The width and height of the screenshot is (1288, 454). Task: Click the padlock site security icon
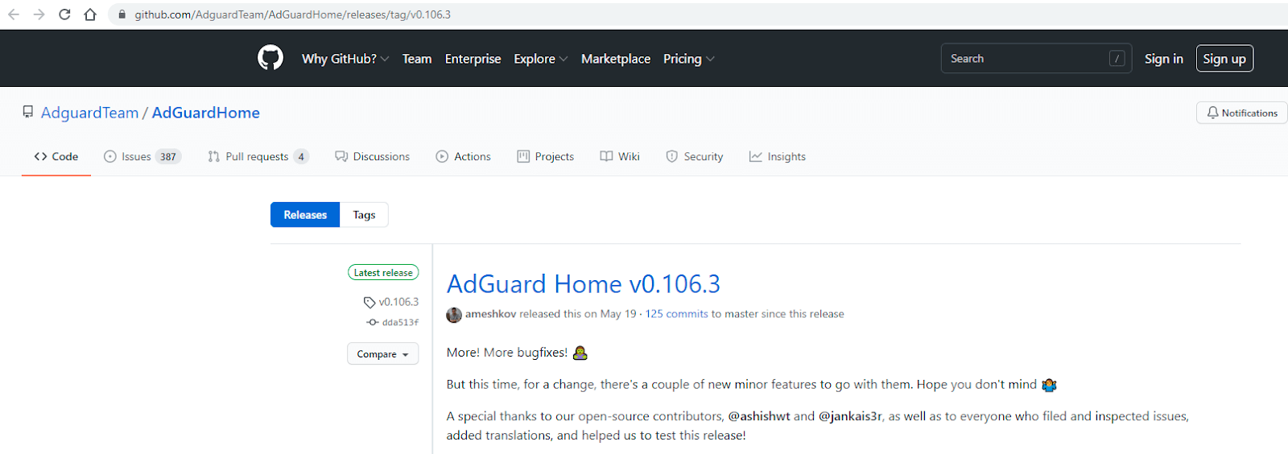click(122, 14)
